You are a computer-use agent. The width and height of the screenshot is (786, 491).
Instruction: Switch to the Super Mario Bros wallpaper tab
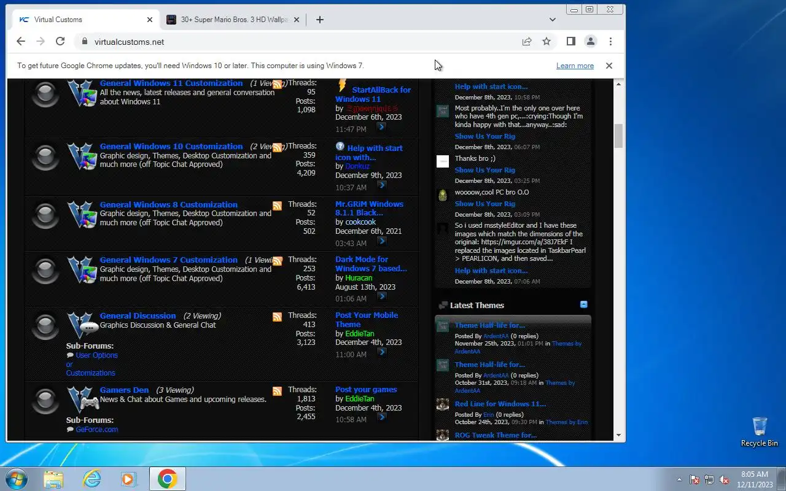[233, 20]
